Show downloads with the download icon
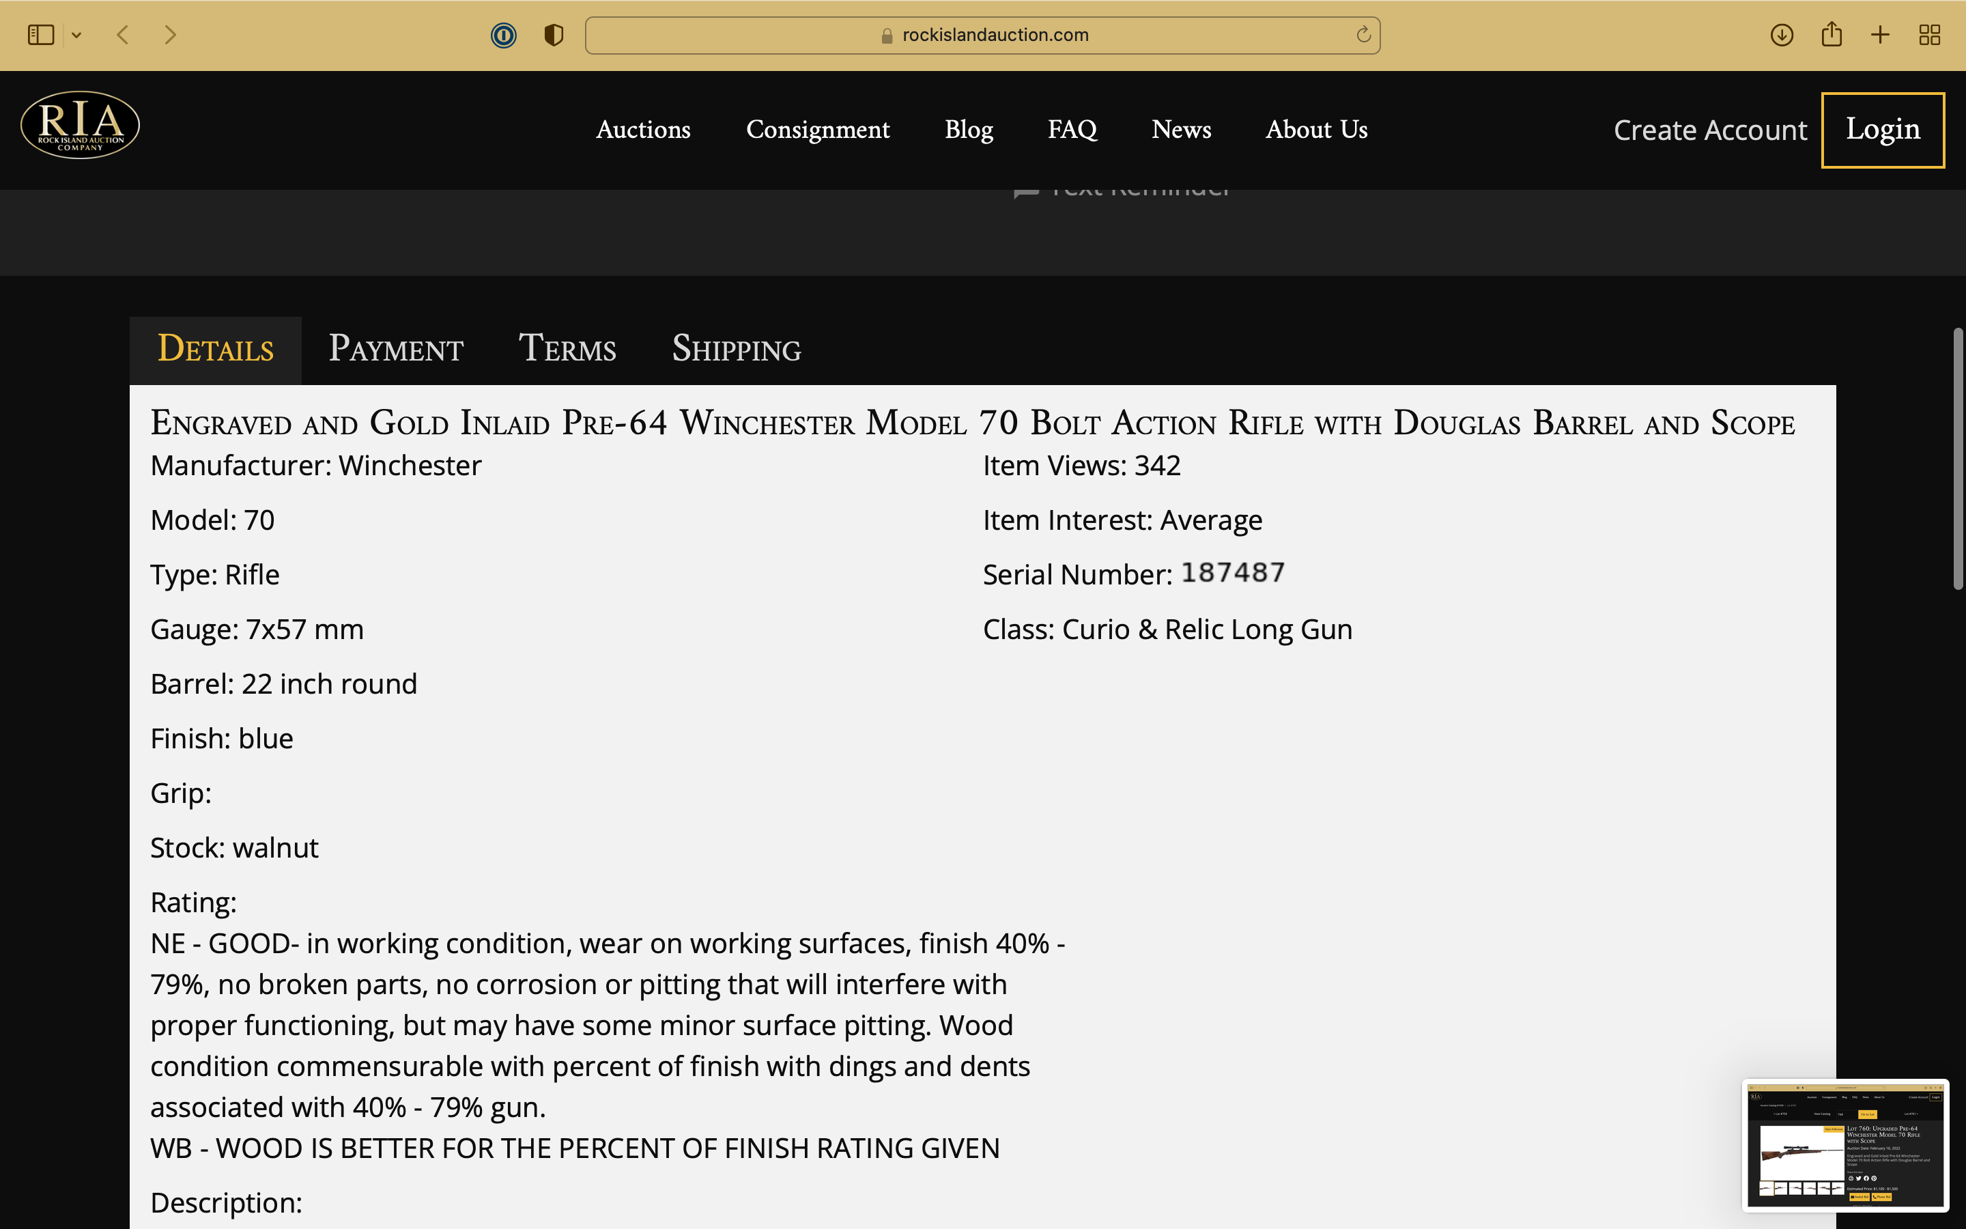Viewport: 1966px width, 1229px height. click(1782, 35)
